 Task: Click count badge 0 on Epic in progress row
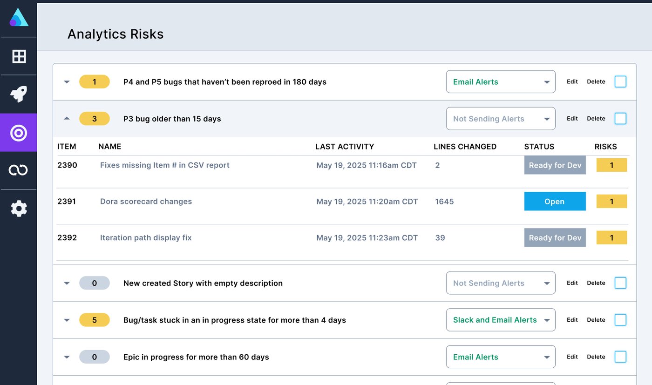coord(95,357)
